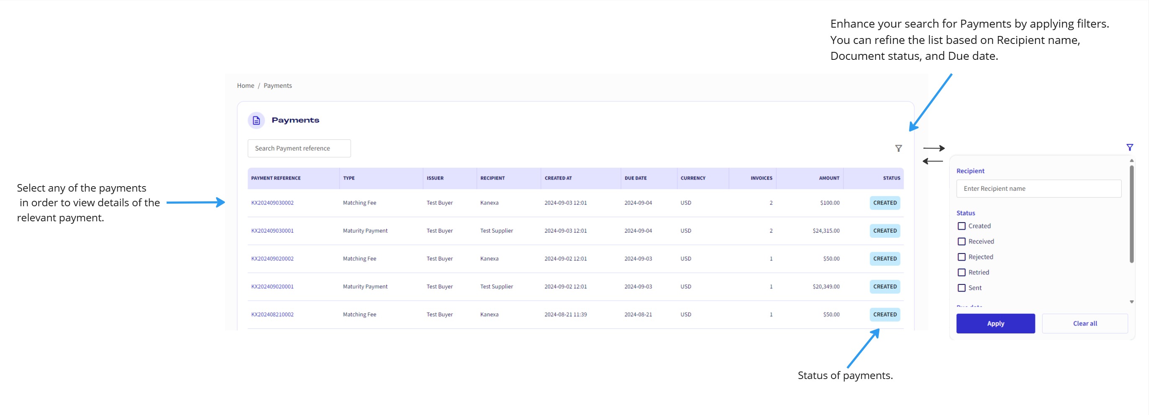Check the Rejected status filter
The image size is (1149, 415).
point(962,256)
